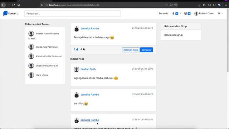Click Jamaika Rambe avatar on status post

(76, 29)
